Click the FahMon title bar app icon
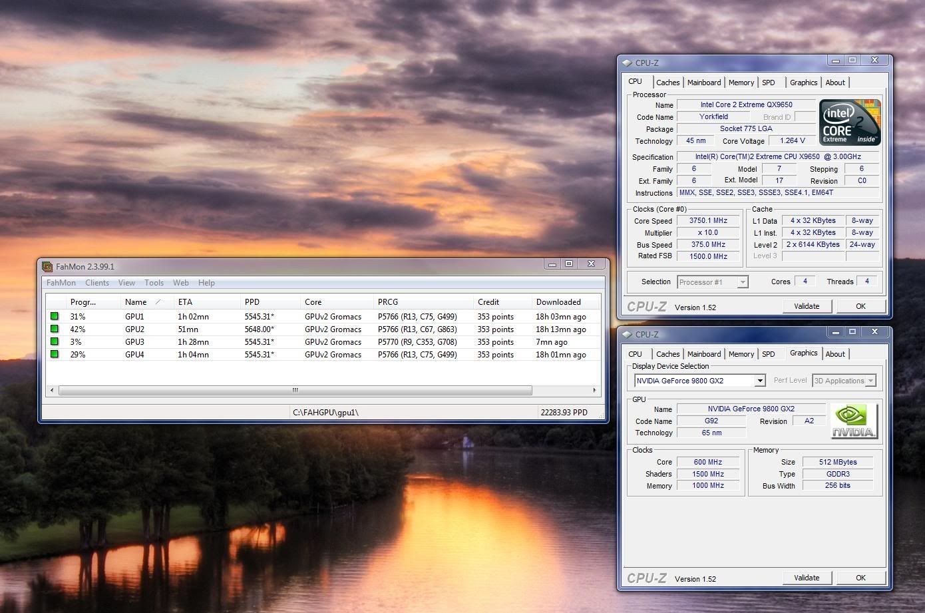925x613 pixels. [x=47, y=267]
